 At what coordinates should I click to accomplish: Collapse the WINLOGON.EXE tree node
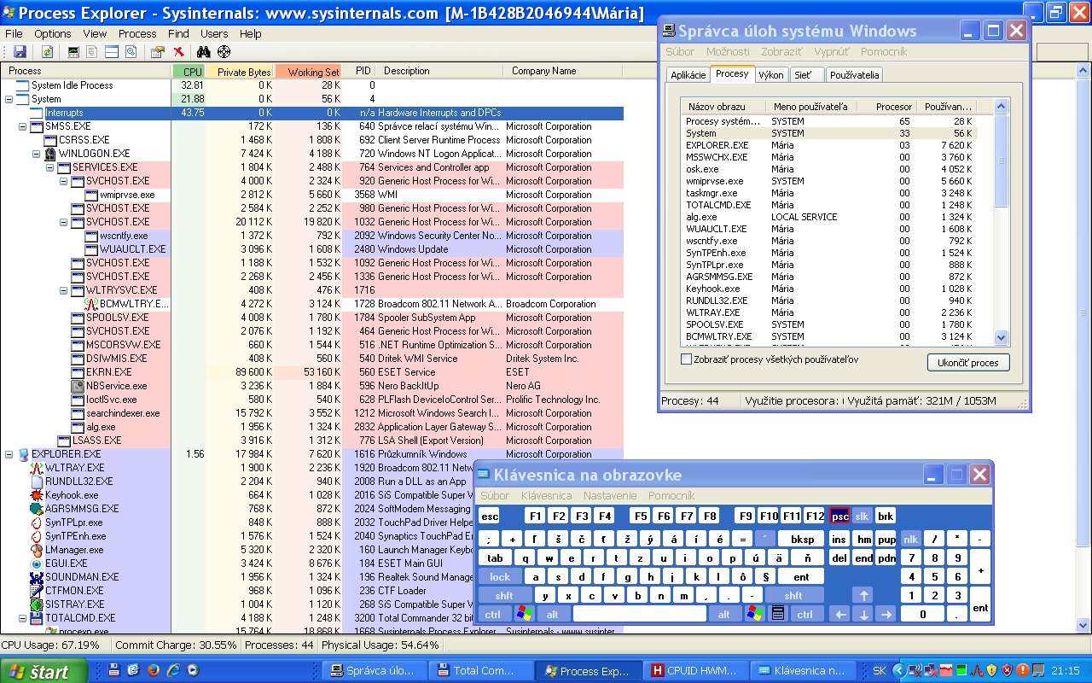point(37,154)
